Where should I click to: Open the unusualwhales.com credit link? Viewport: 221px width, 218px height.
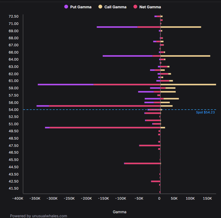[x=50, y=216]
